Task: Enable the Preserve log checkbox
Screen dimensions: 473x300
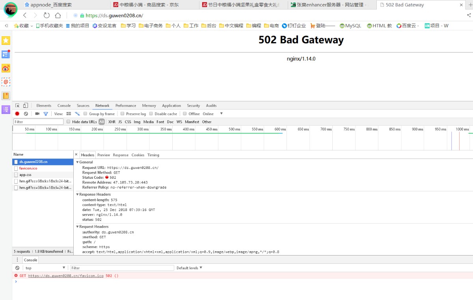Action: coord(123,114)
